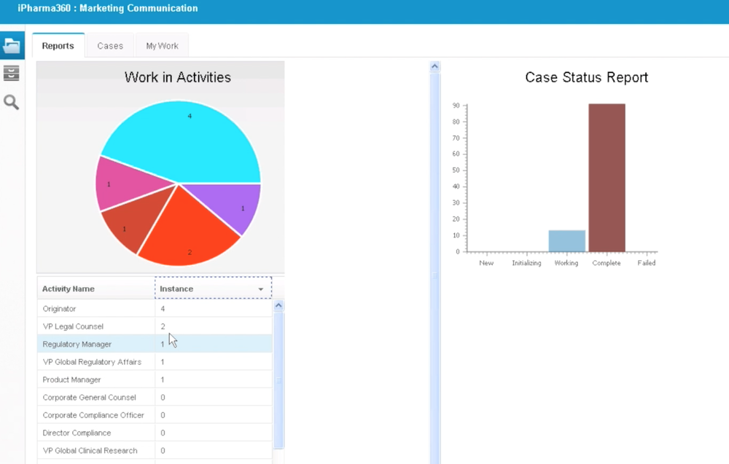Open the Instance column dropdown
The width and height of the screenshot is (729, 464).
point(260,288)
